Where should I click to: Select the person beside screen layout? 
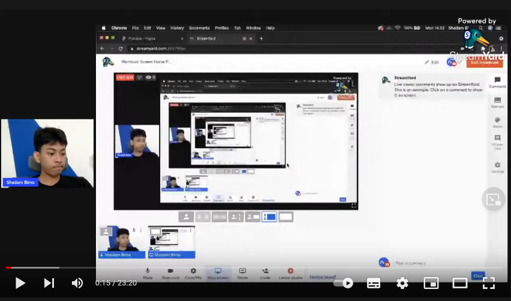pos(253,216)
